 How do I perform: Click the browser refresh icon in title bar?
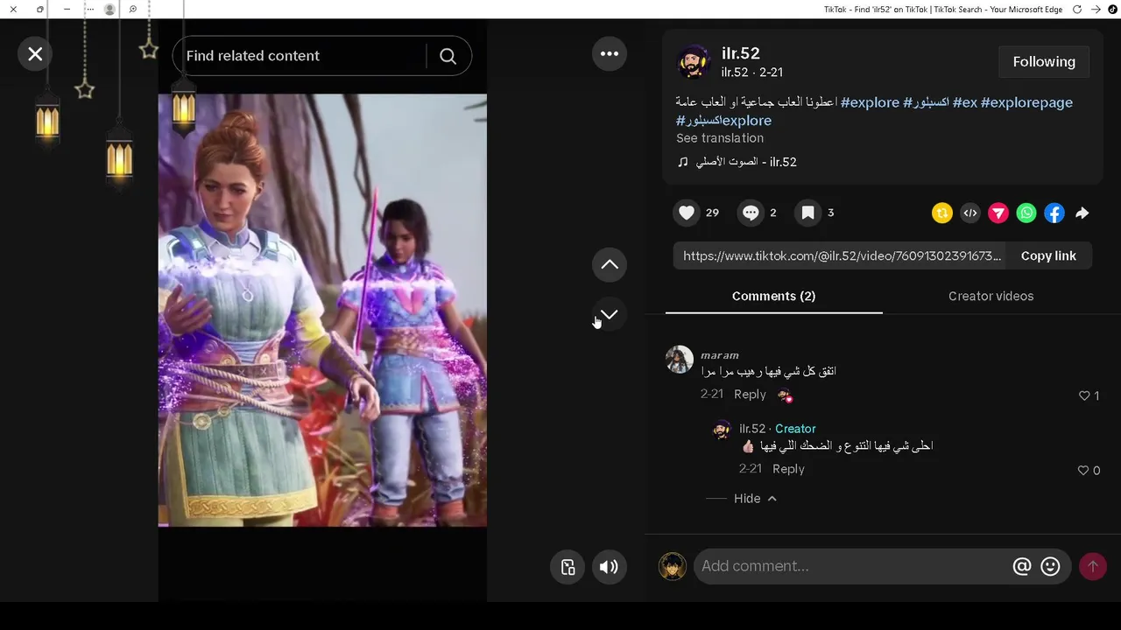pos(1077,9)
